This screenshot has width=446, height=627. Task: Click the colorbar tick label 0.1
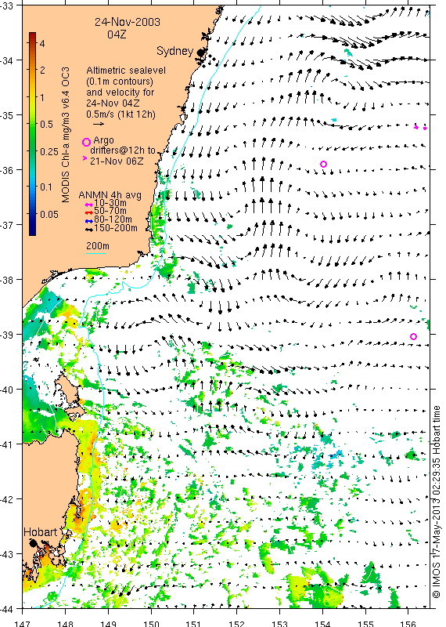pyautogui.click(x=46, y=187)
